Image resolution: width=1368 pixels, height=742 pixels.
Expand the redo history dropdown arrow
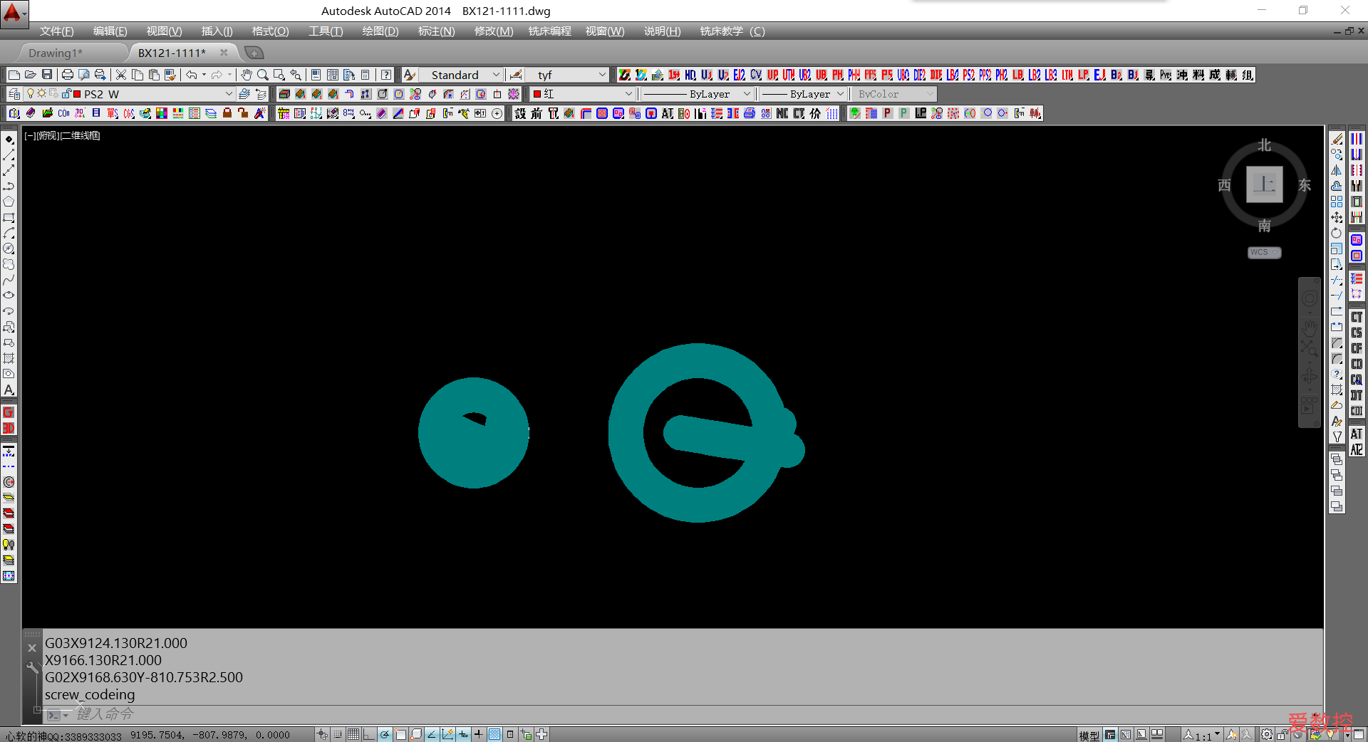coord(229,75)
